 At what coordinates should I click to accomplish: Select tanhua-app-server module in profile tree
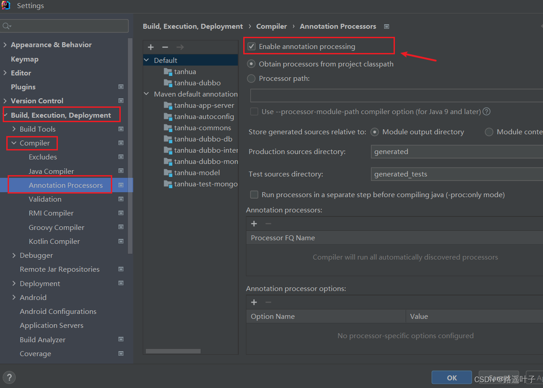(204, 105)
